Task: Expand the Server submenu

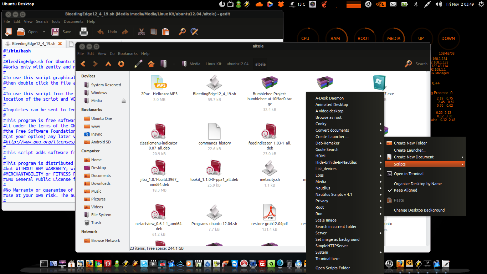Action: pos(345,233)
